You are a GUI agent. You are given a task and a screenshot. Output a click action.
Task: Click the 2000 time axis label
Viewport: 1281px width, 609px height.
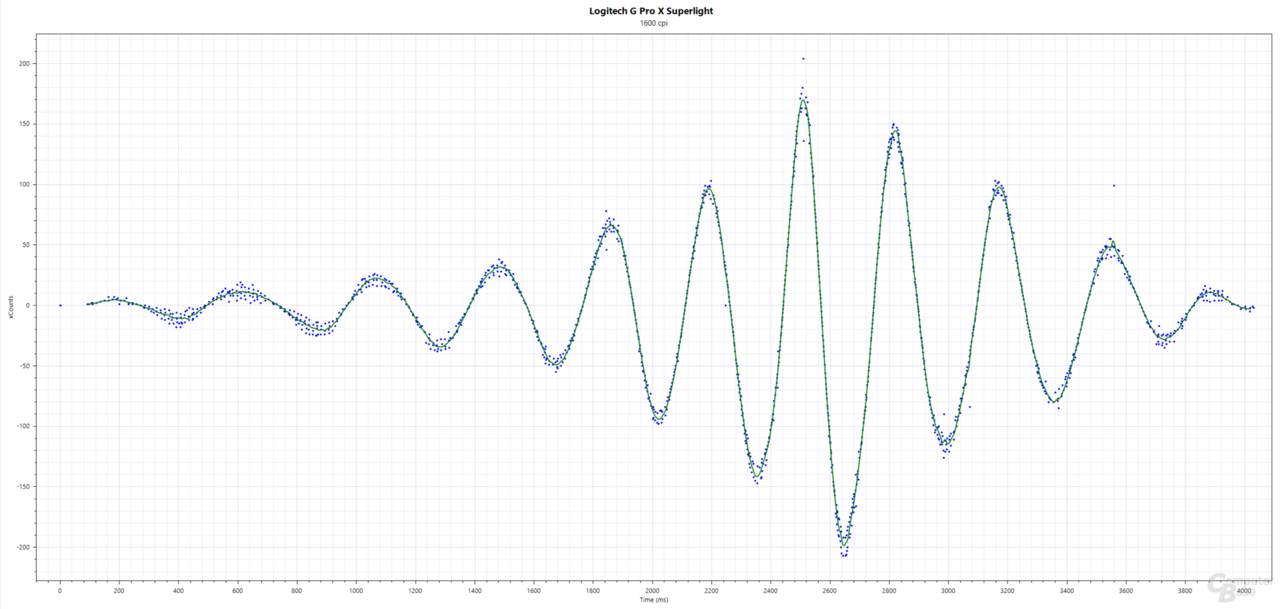[652, 590]
